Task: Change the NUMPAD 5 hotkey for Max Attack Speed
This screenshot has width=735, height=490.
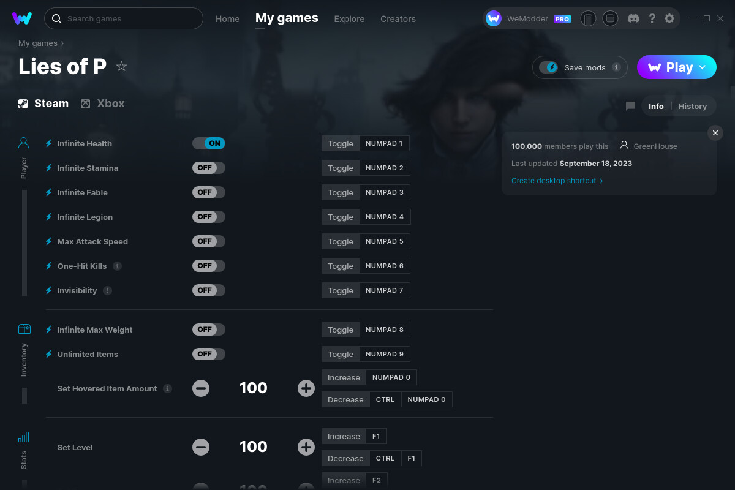Action: point(385,241)
